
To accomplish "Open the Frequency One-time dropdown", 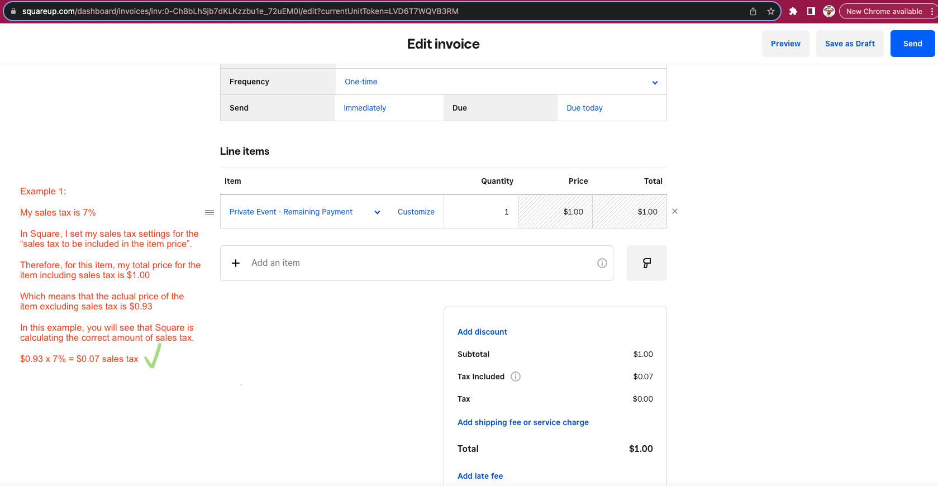I will [501, 82].
